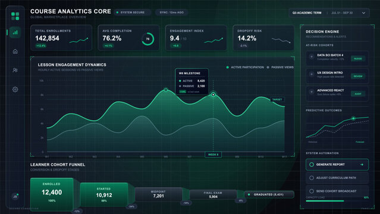The image size is (380, 214).
Task: Expand the Q3 Academic Term dropdown chevron
Action: click(x=363, y=13)
